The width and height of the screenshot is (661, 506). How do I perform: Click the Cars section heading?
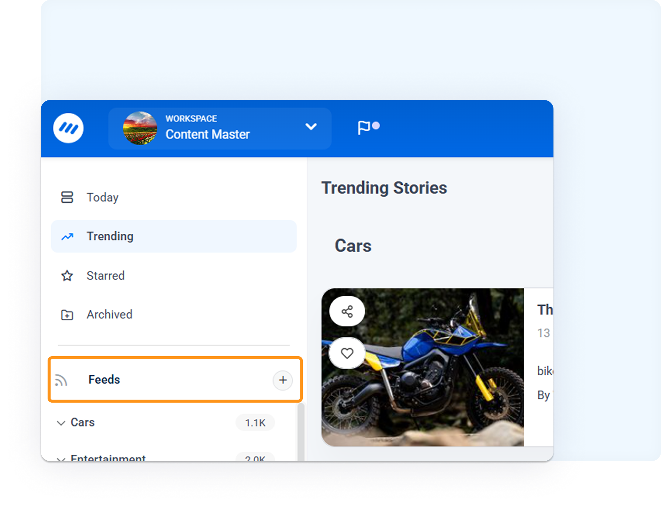click(353, 246)
